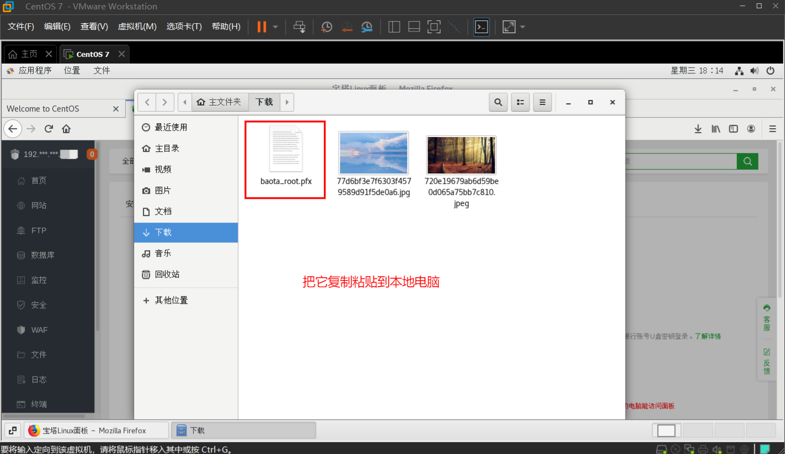Select 主目录 in the file manager sidebar
This screenshot has width=785, height=454.
point(167,148)
